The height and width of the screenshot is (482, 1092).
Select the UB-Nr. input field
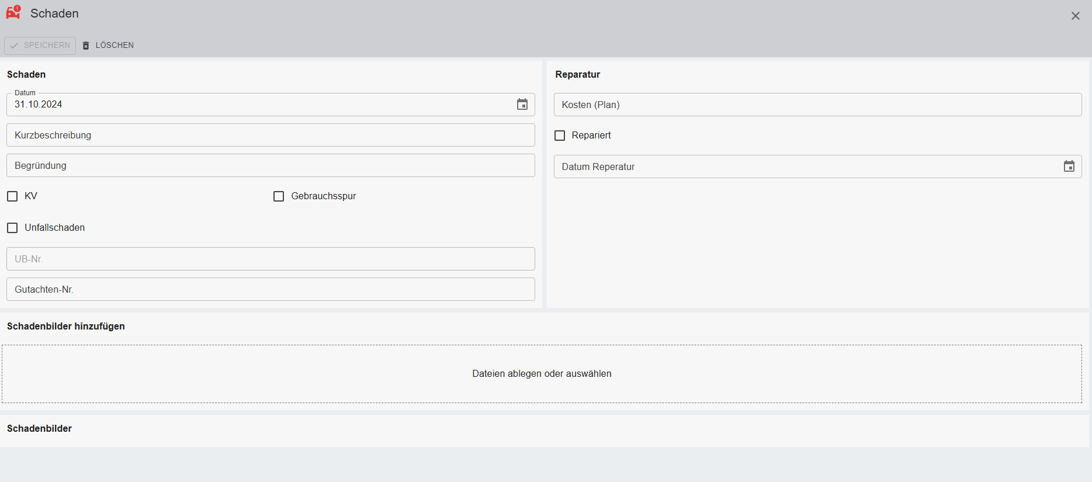tap(270, 259)
